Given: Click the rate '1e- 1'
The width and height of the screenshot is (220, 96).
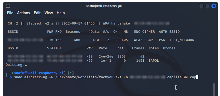Looking at the screenshot, I should tap(106, 61).
